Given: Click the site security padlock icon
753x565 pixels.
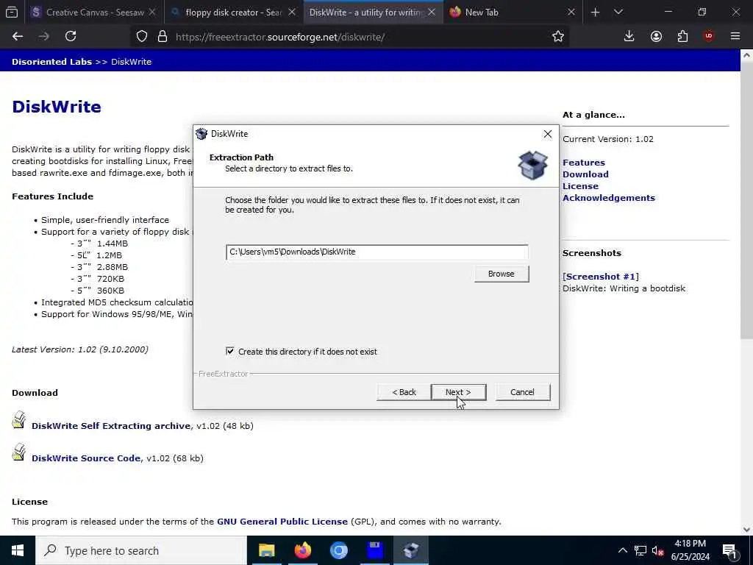Looking at the screenshot, I should [x=163, y=37].
